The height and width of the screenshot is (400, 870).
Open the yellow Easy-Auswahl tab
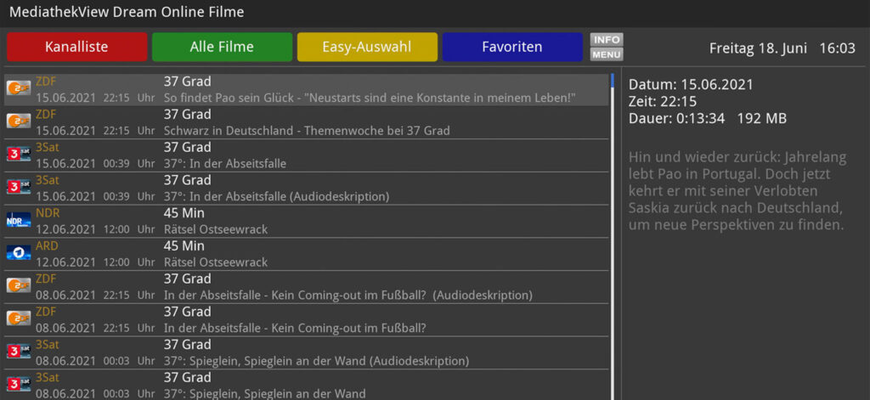point(367,47)
